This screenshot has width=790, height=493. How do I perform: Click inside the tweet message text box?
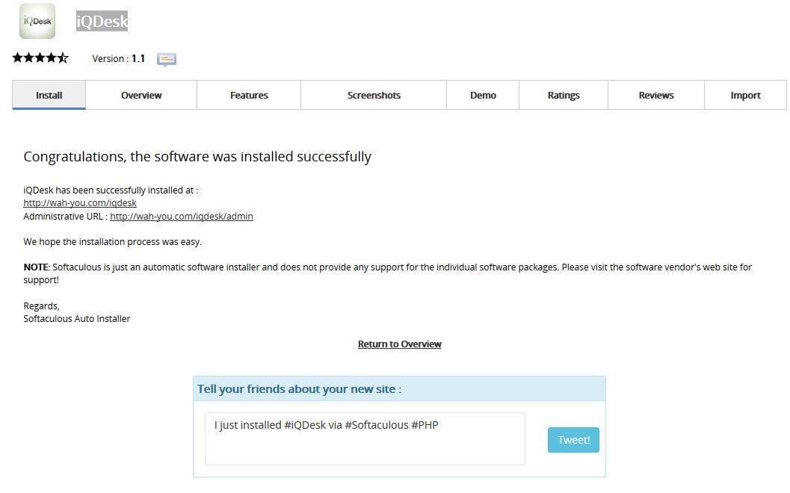(x=364, y=437)
